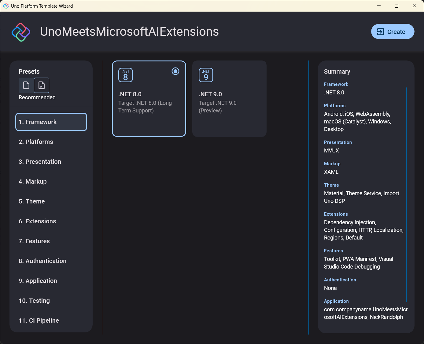Click the .NET 8 framework icon
The width and height of the screenshot is (424, 344).
click(x=125, y=75)
